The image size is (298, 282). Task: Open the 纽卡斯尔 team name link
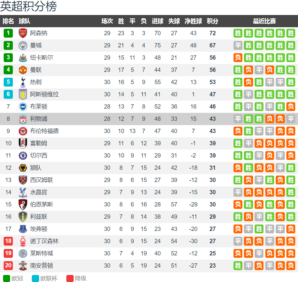tap(42, 58)
